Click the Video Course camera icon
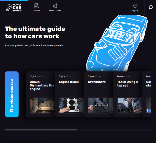Screen dimensions: 156x143 (x=55, y=5)
